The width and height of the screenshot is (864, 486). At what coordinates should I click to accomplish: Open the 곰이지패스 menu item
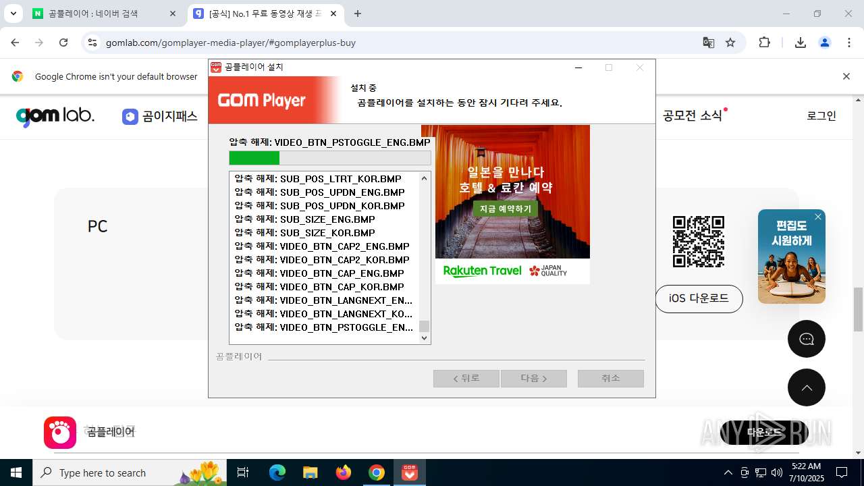pyautogui.click(x=160, y=116)
